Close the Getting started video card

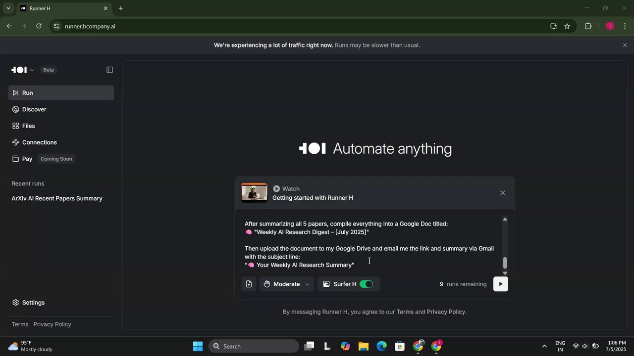click(x=503, y=193)
